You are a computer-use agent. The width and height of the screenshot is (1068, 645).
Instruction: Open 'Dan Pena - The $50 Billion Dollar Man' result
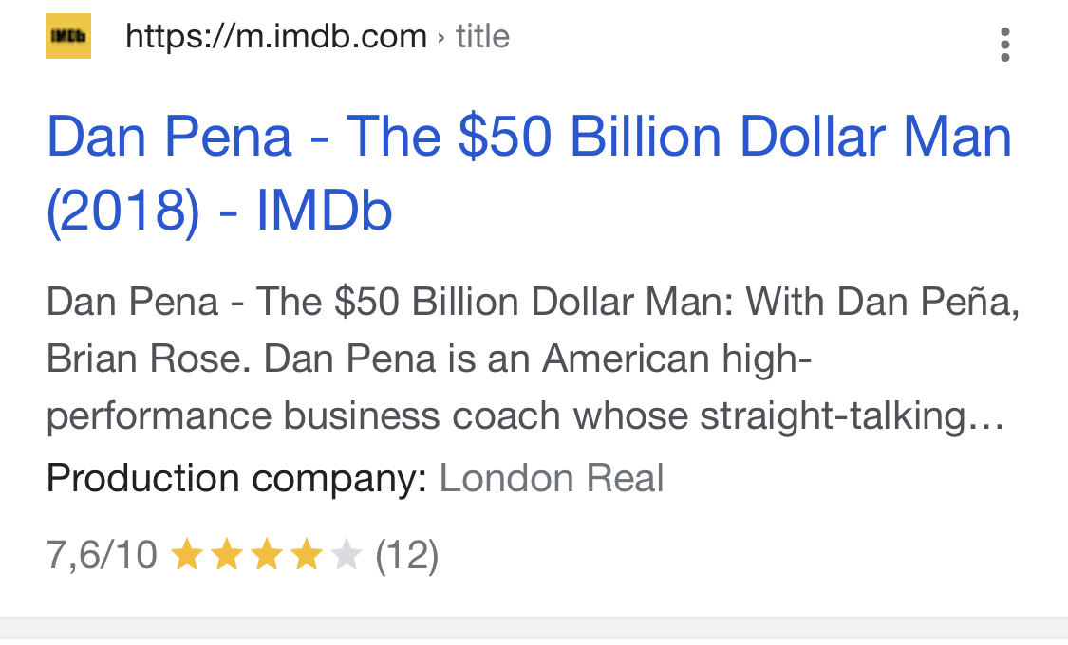[x=529, y=137]
